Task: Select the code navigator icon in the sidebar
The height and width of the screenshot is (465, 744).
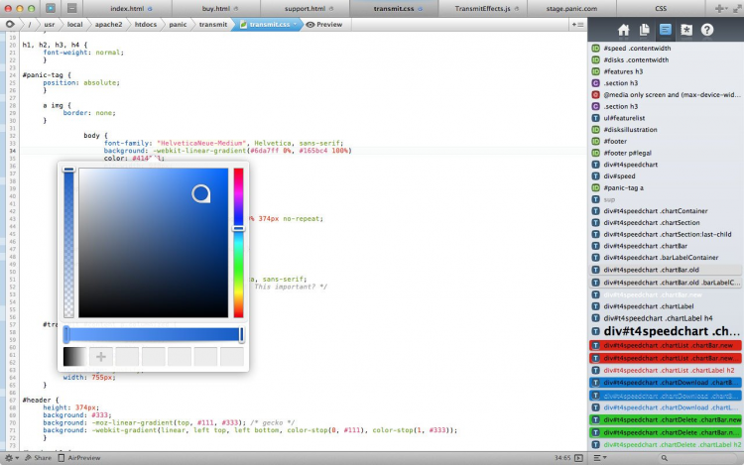Action: coord(665,30)
